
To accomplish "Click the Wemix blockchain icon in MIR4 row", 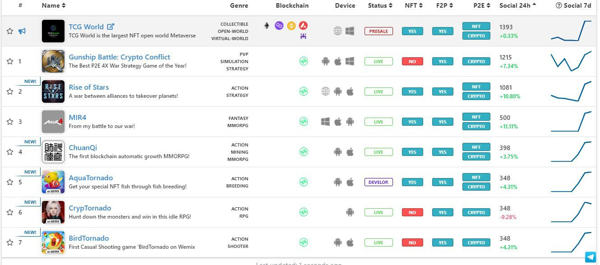I will pos(304,122).
